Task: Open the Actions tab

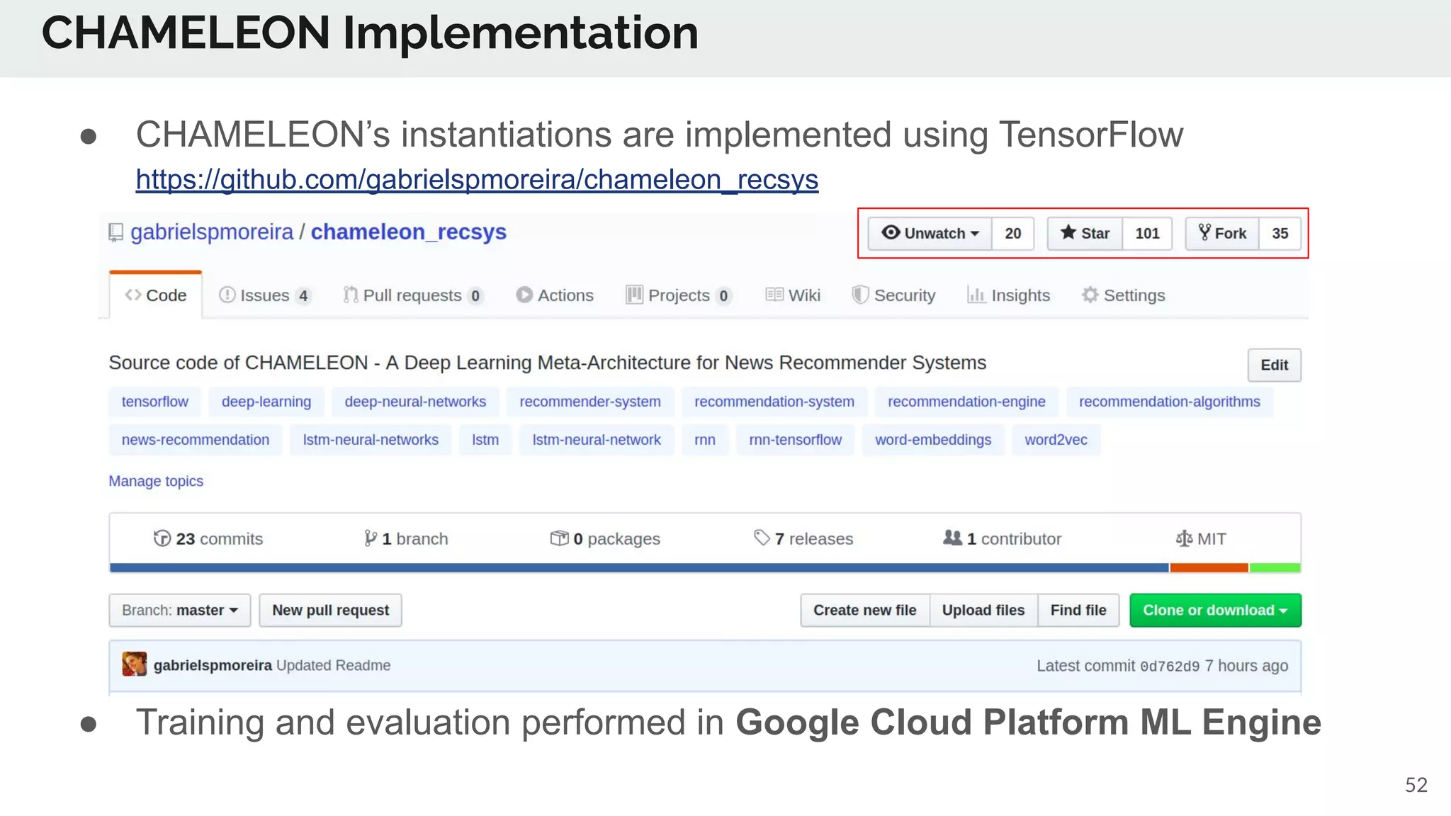Action: pos(555,295)
